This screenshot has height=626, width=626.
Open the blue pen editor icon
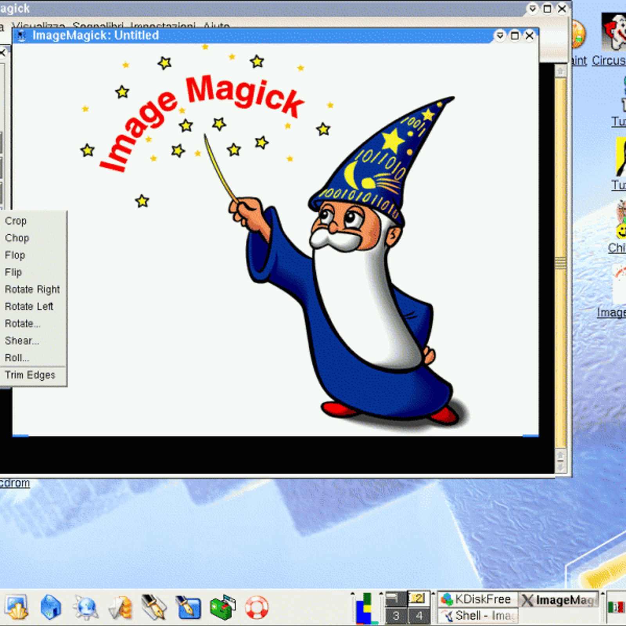click(188, 607)
